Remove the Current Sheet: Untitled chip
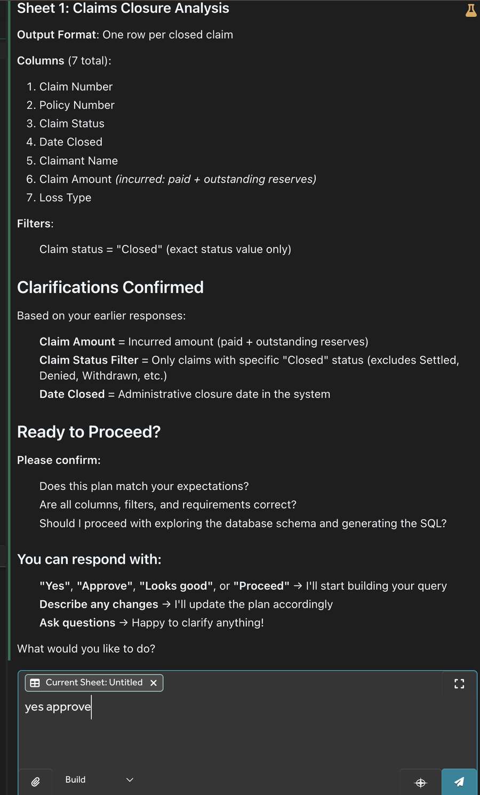The image size is (480, 795). click(x=154, y=683)
